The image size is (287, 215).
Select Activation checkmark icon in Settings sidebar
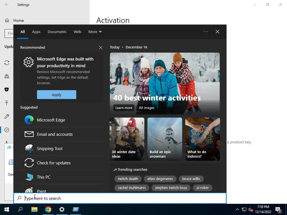7,130
